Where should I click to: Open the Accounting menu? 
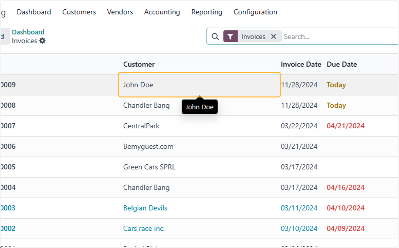tap(162, 12)
